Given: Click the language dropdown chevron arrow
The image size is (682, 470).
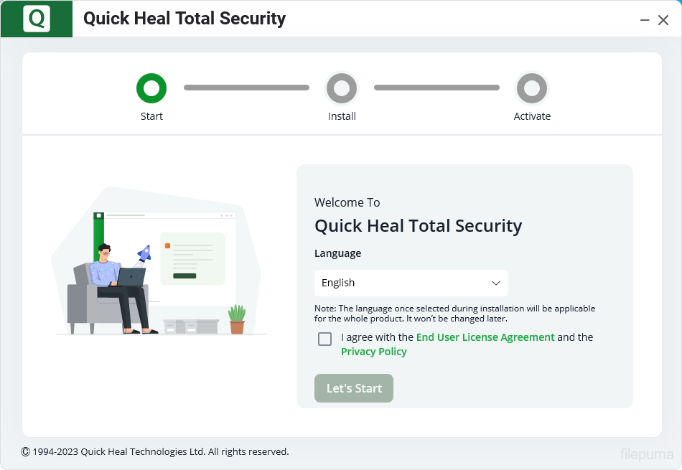Looking at the screenshot, I should tap(495, 283).
